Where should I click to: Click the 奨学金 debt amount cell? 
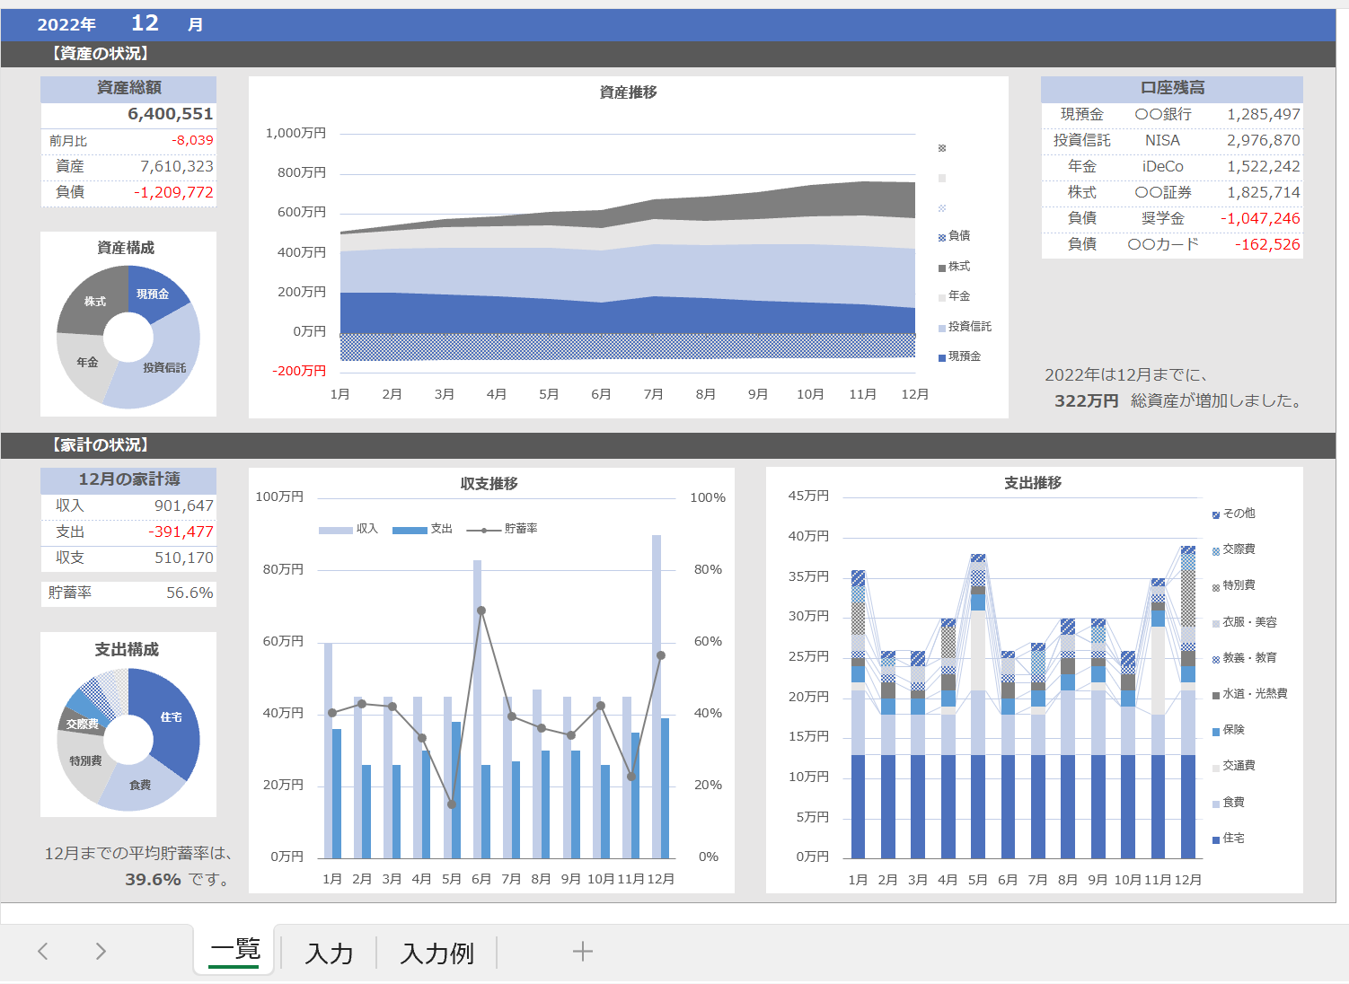[x=1259, y=218]
